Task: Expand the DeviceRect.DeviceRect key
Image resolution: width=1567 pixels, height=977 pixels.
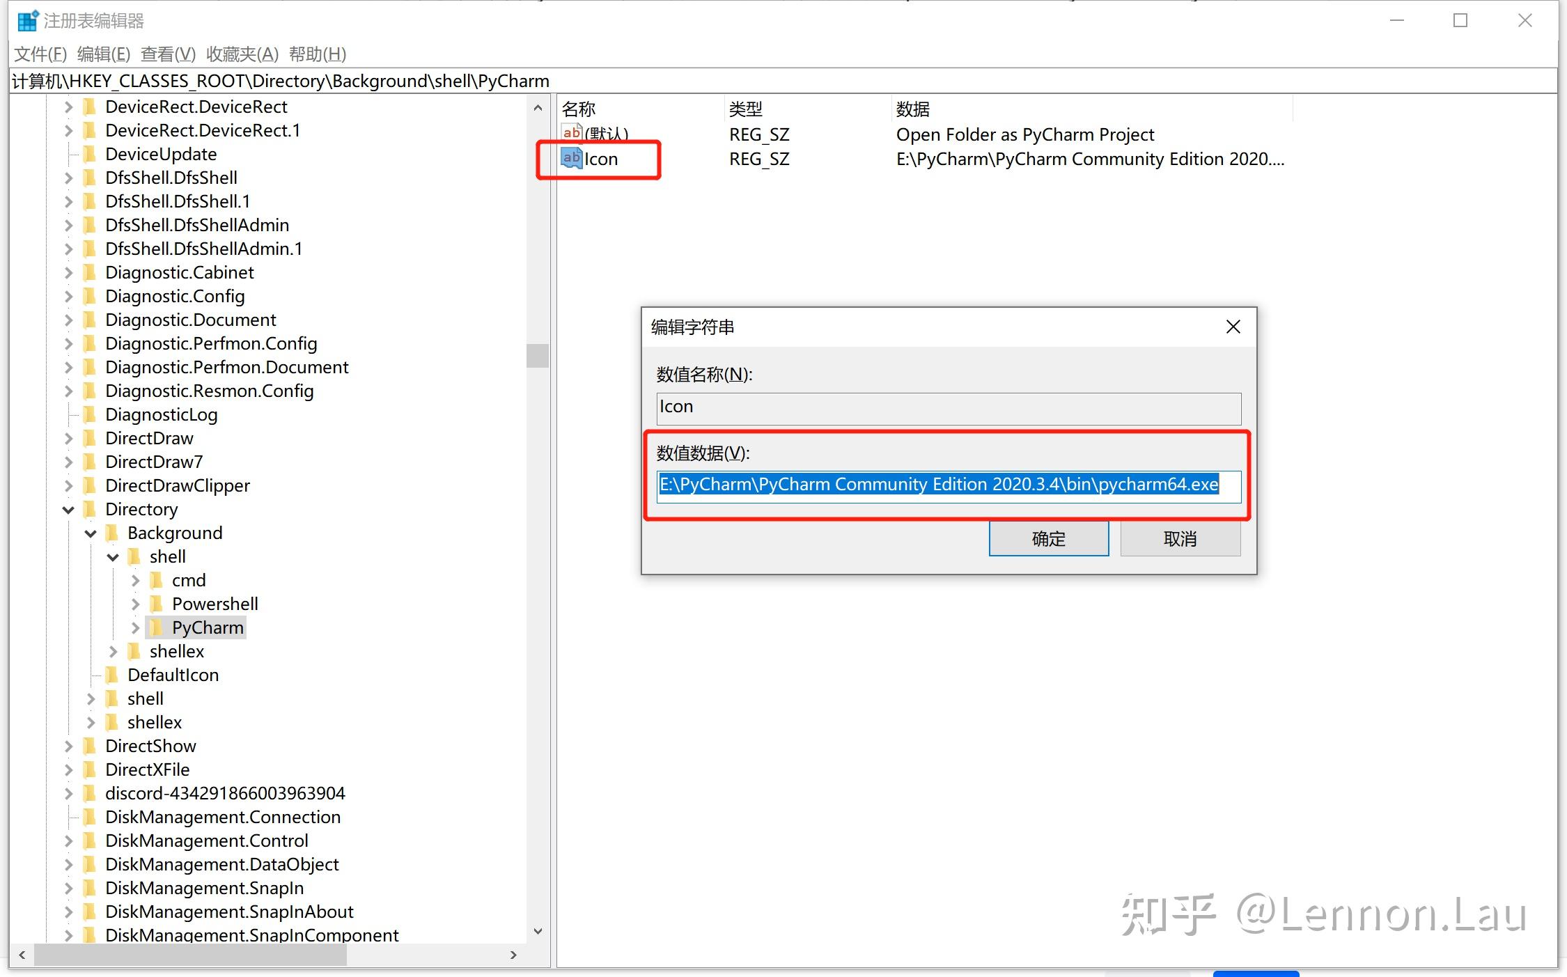Action: 68,107
